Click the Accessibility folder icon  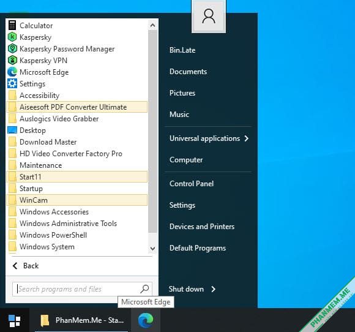click(12, 95)
